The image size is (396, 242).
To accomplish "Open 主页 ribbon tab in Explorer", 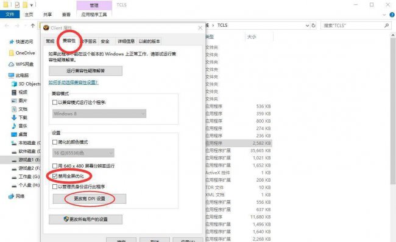I will click(x=29, y=15).
